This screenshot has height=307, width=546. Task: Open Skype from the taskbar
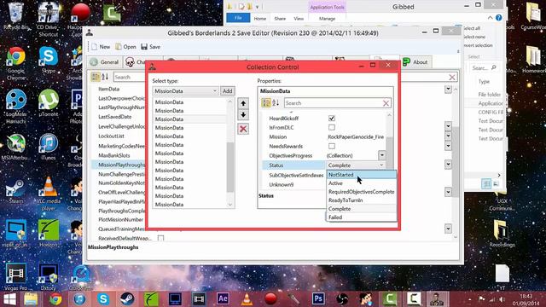click(x=103, y=299)
